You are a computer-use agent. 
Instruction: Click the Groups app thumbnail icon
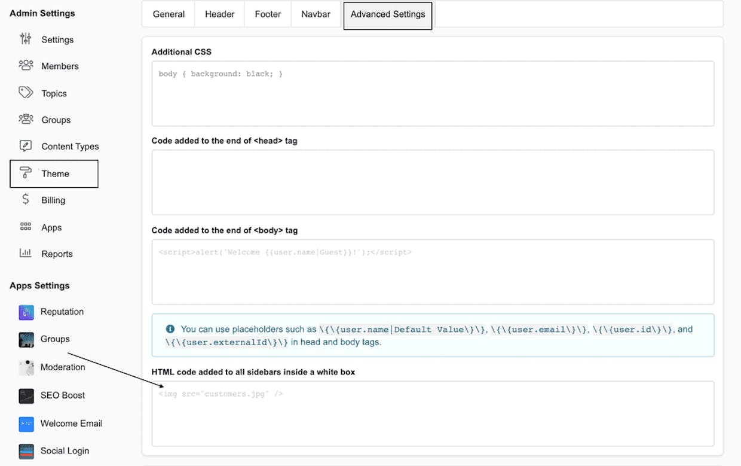[26, 339]
